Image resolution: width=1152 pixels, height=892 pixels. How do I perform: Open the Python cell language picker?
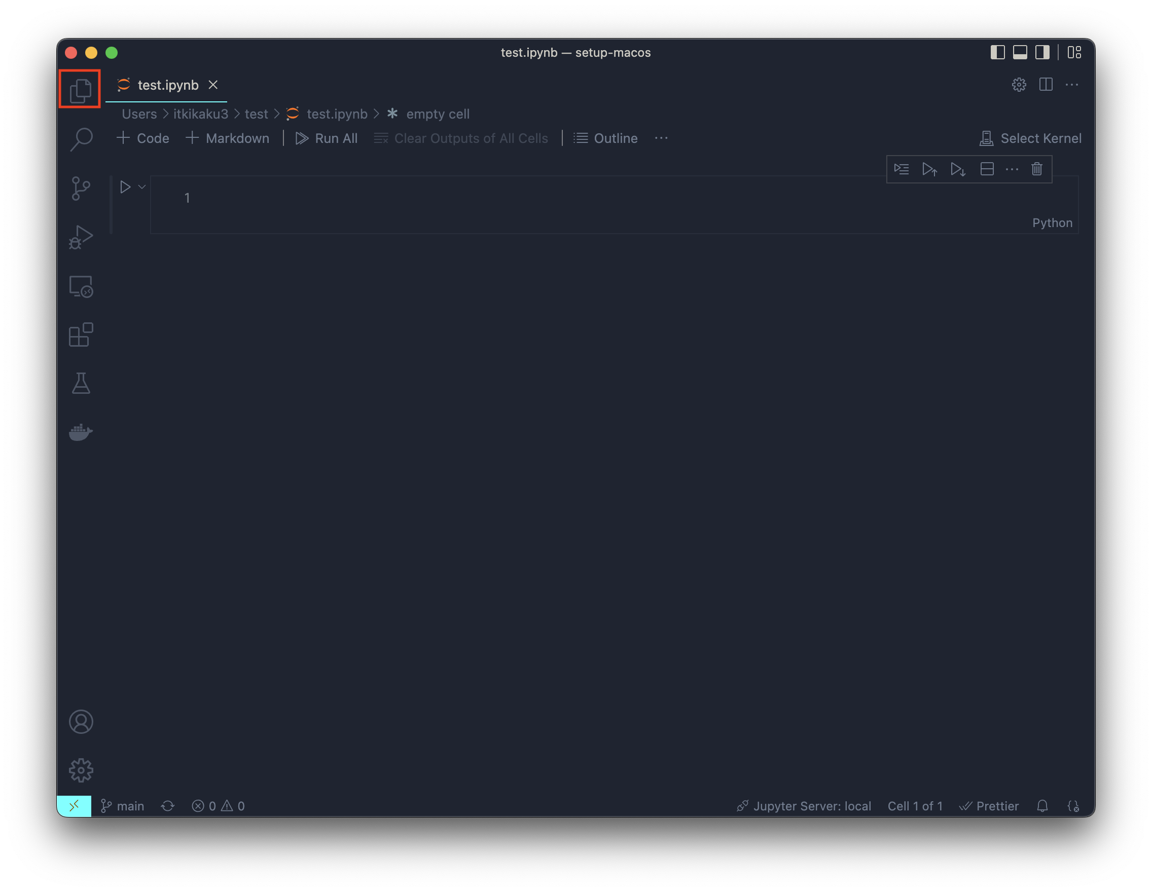pos(1052,223)
